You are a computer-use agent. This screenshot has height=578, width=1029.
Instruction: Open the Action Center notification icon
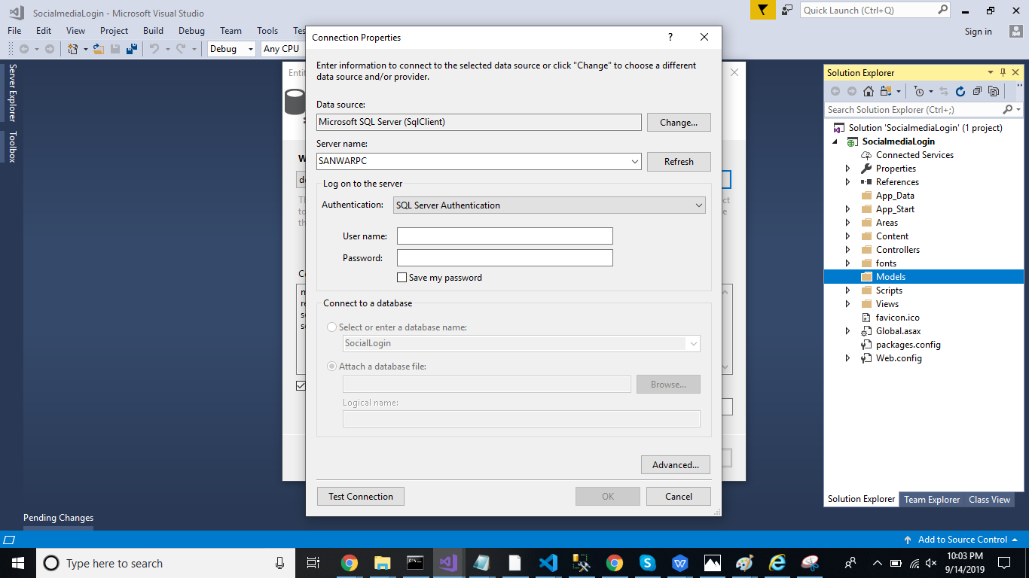[1004, 563]
